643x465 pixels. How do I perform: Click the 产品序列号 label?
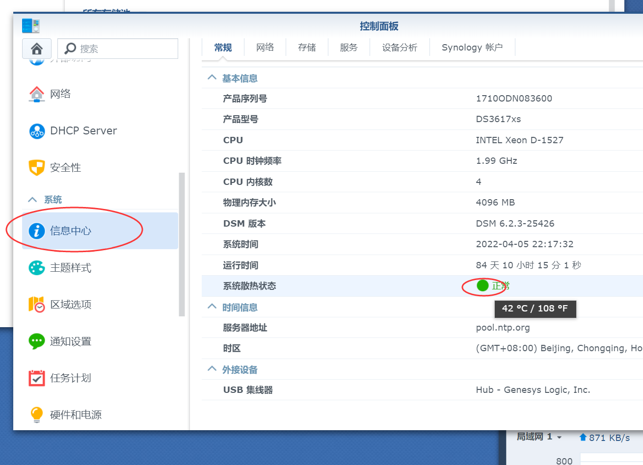245,99
